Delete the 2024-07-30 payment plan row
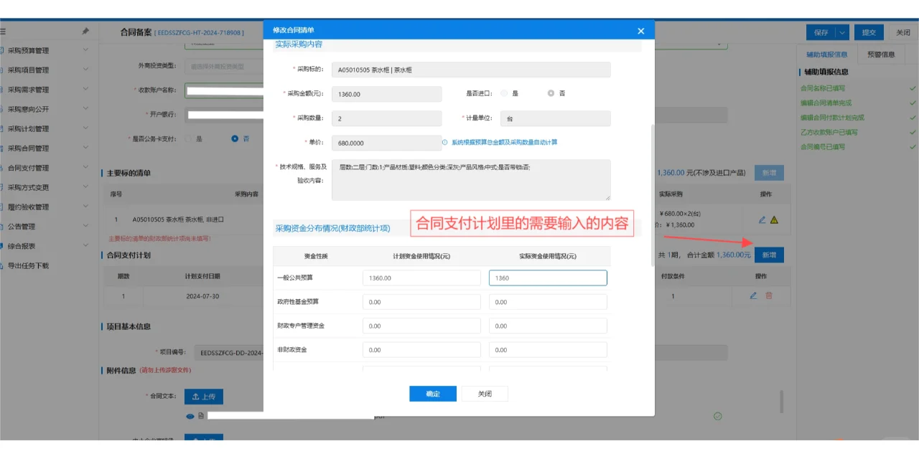This screenshot has height=459, width=919. click(769, 295)
